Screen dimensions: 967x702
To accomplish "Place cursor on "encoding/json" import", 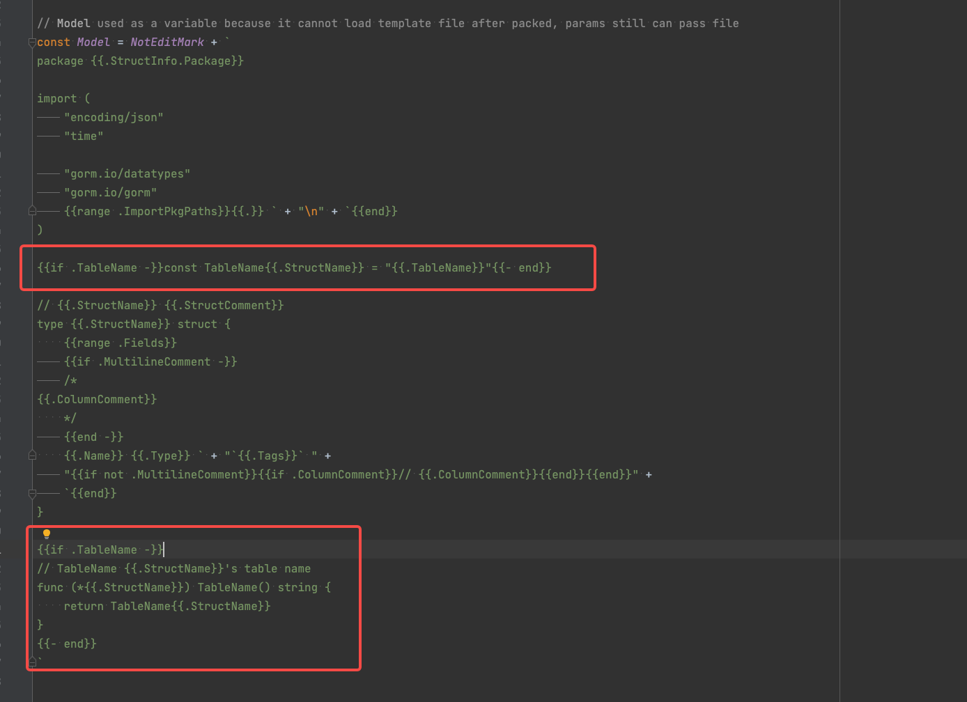I will coord(114,118).
